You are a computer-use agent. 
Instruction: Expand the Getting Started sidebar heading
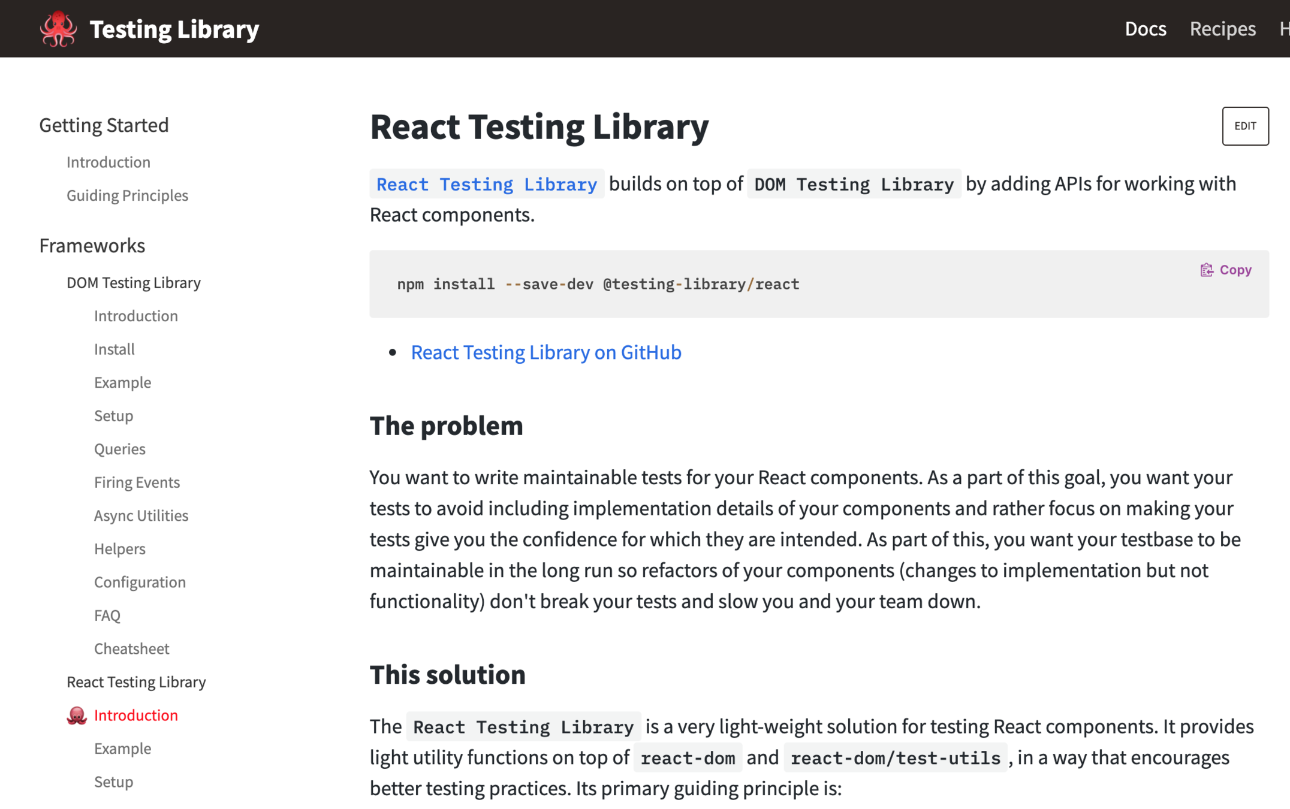104,125
